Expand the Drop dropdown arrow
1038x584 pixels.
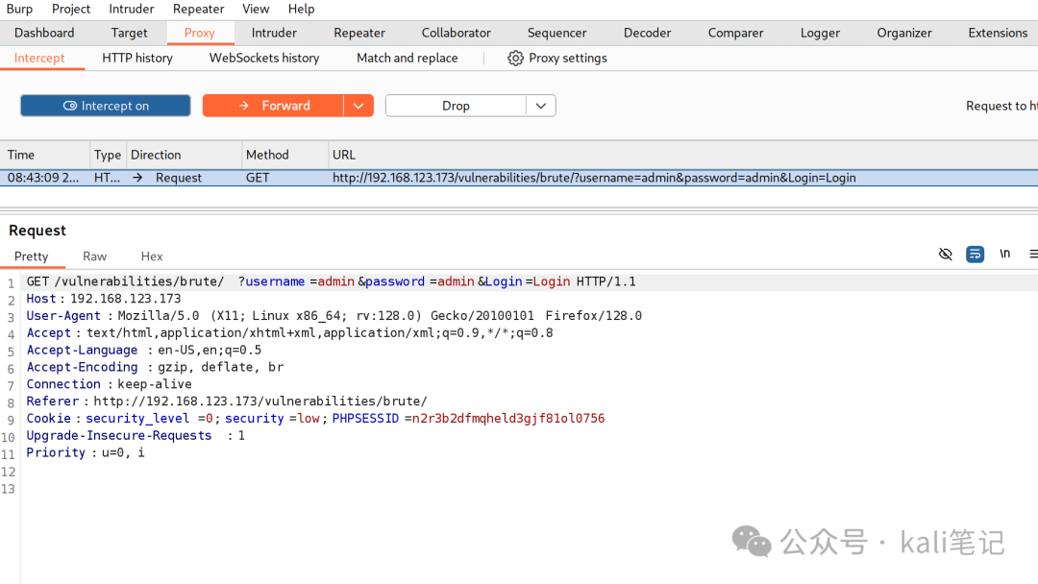541,106
